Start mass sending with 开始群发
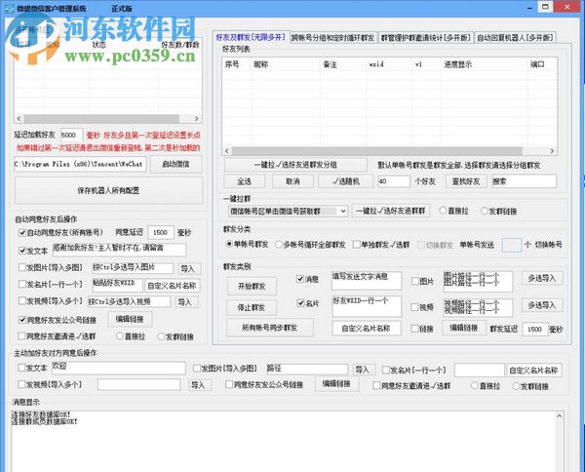This screenshot has width=585, height=472. coord(252,286)
